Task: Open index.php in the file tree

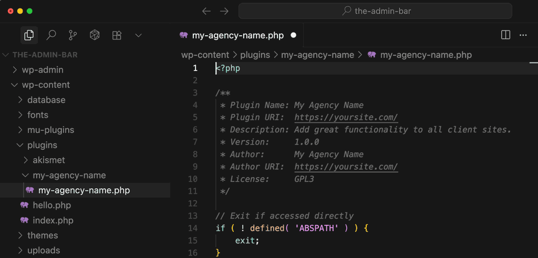Action: point(53,220)
